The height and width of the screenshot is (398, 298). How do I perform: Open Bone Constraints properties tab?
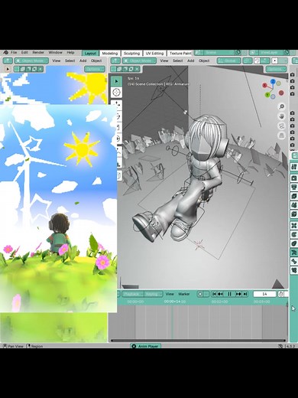[294, 269]
